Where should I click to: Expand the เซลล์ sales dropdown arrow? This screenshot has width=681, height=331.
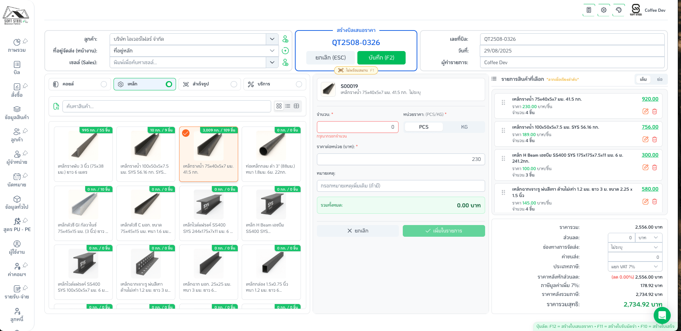(x=272, y=62)
